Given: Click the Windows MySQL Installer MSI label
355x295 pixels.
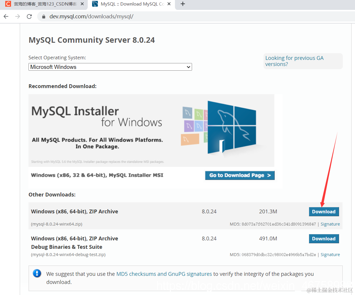Looking at the screenshot, I should pyautogui.click(x=97, y=175).
